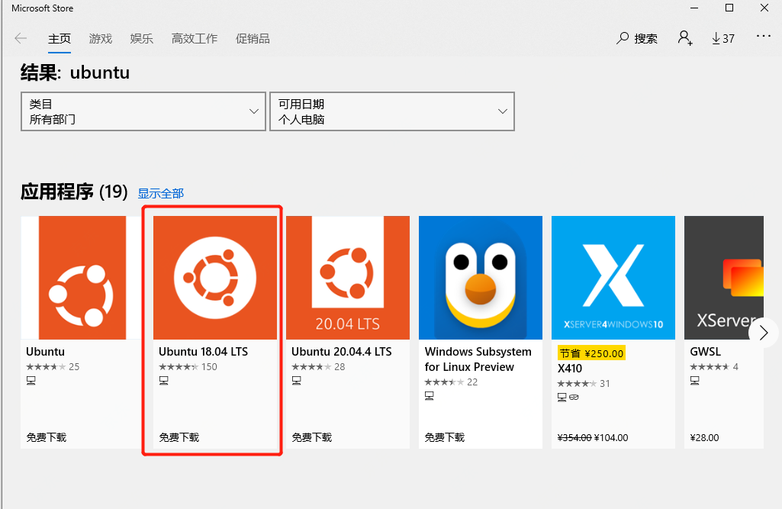The height and width of the screenshot is (509, 782).
Task: Switch to the 游戏 tab
Action: point(100,39)
